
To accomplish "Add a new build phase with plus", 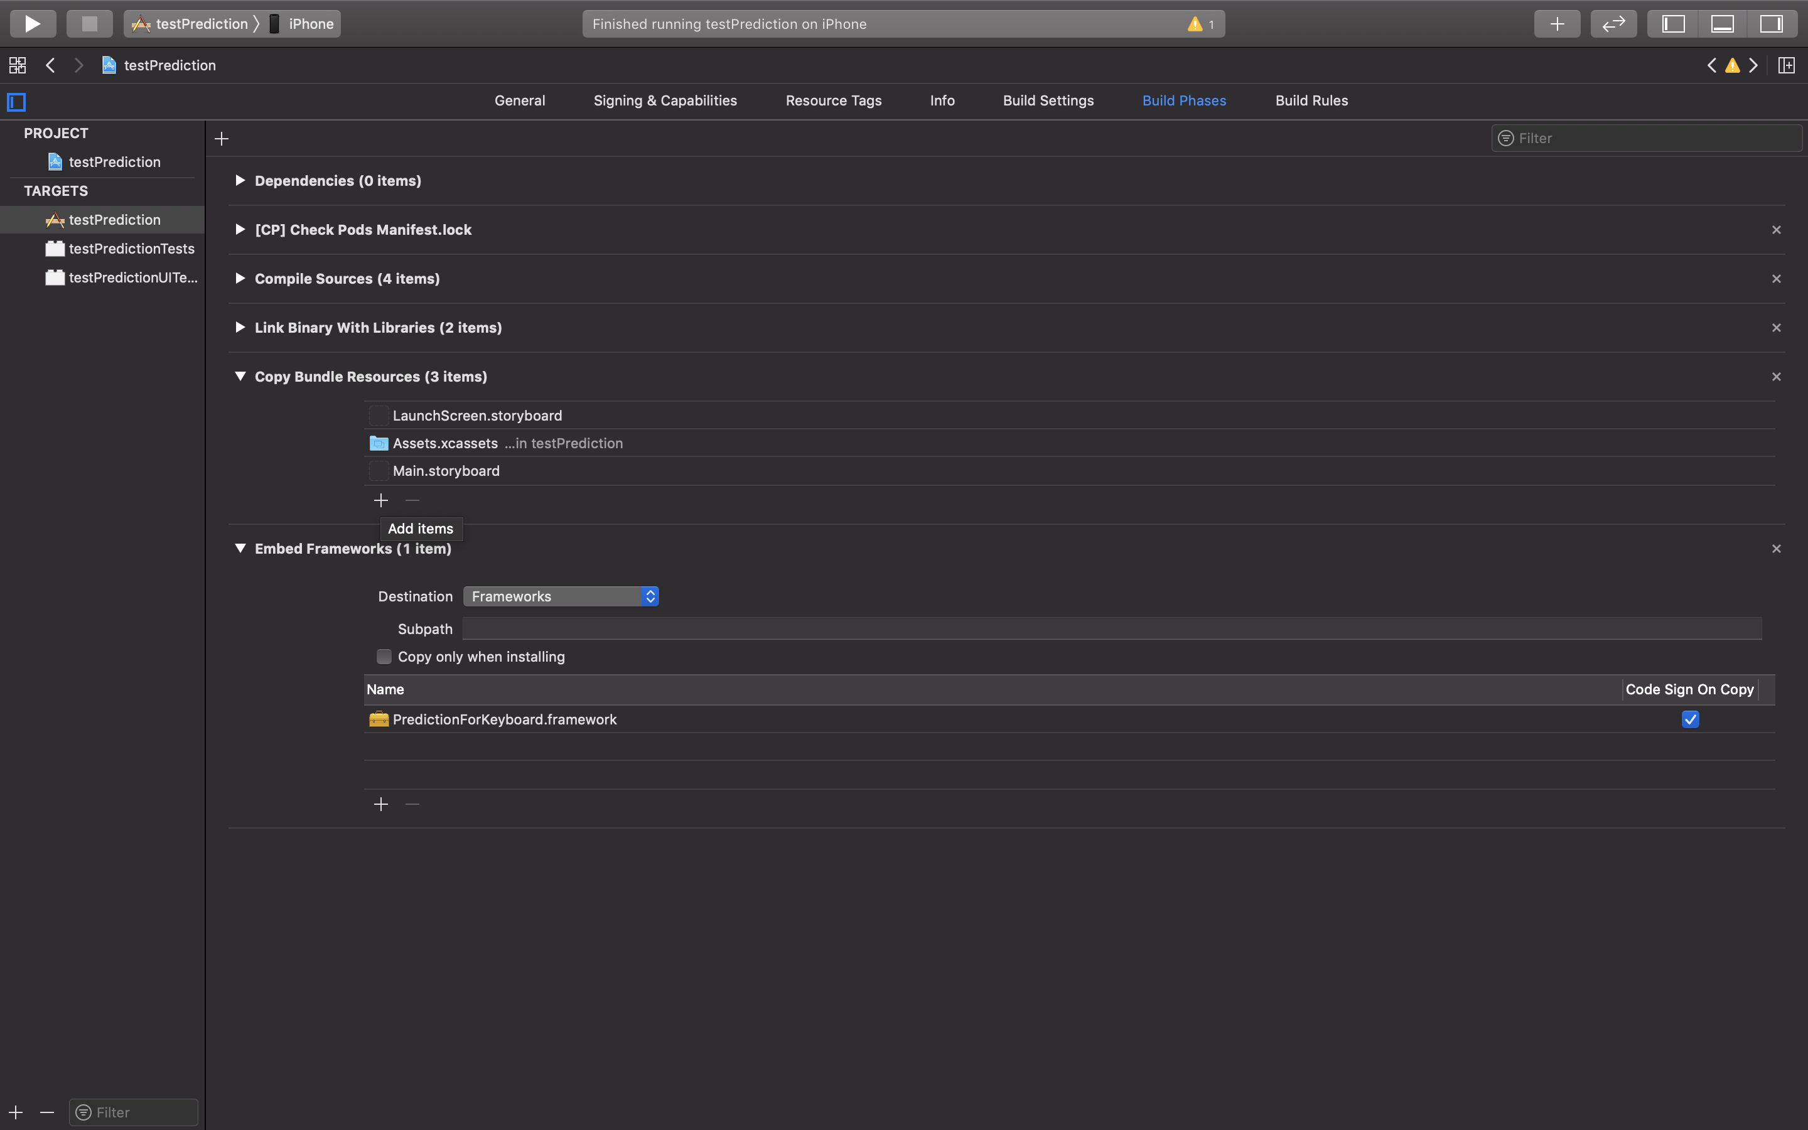I will [221, 139].
